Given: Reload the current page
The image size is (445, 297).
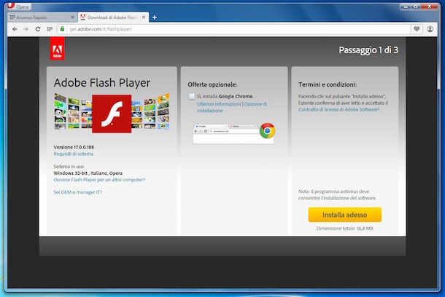Looking at the screenshot, I should [37, 29].
